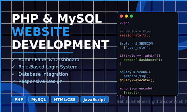Click the 'session_start();' code line
The width and height of the screenshot is (187, 112).
[135, 35]
